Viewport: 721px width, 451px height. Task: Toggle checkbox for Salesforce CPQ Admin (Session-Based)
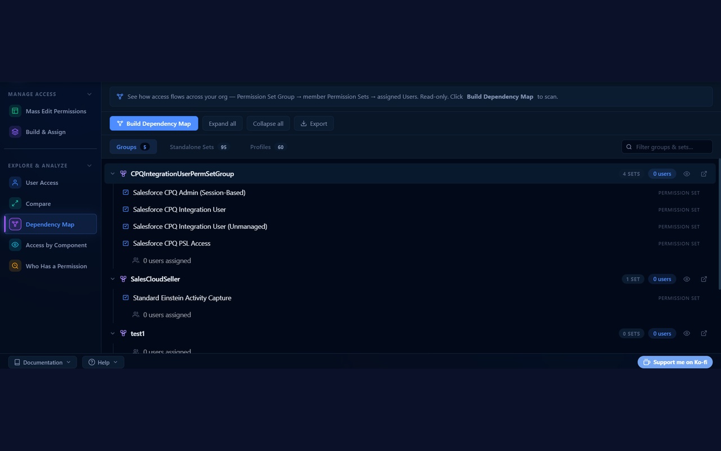pos(126,192)
